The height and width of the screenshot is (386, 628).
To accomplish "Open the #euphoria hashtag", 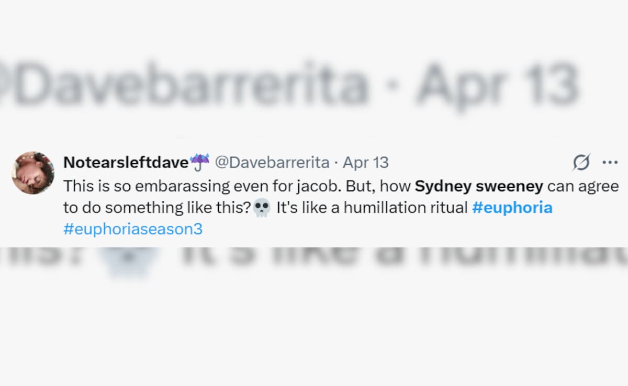I will point(512,208).
